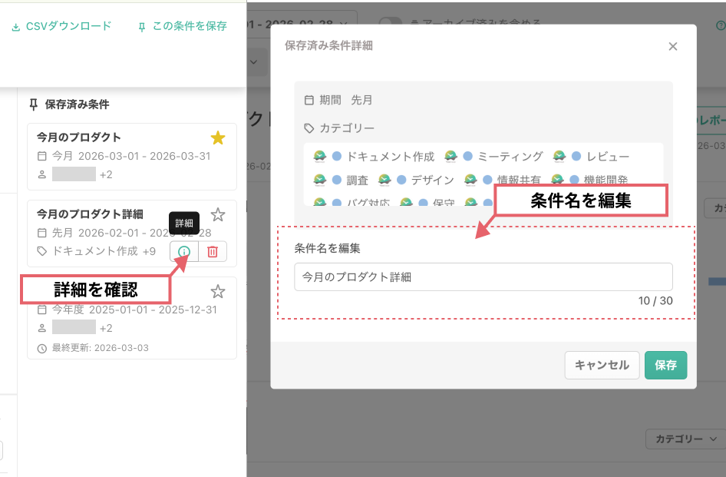Open the gray dropdown below the toolbar
Screen dimensions: 726x477
pos(253,61)
